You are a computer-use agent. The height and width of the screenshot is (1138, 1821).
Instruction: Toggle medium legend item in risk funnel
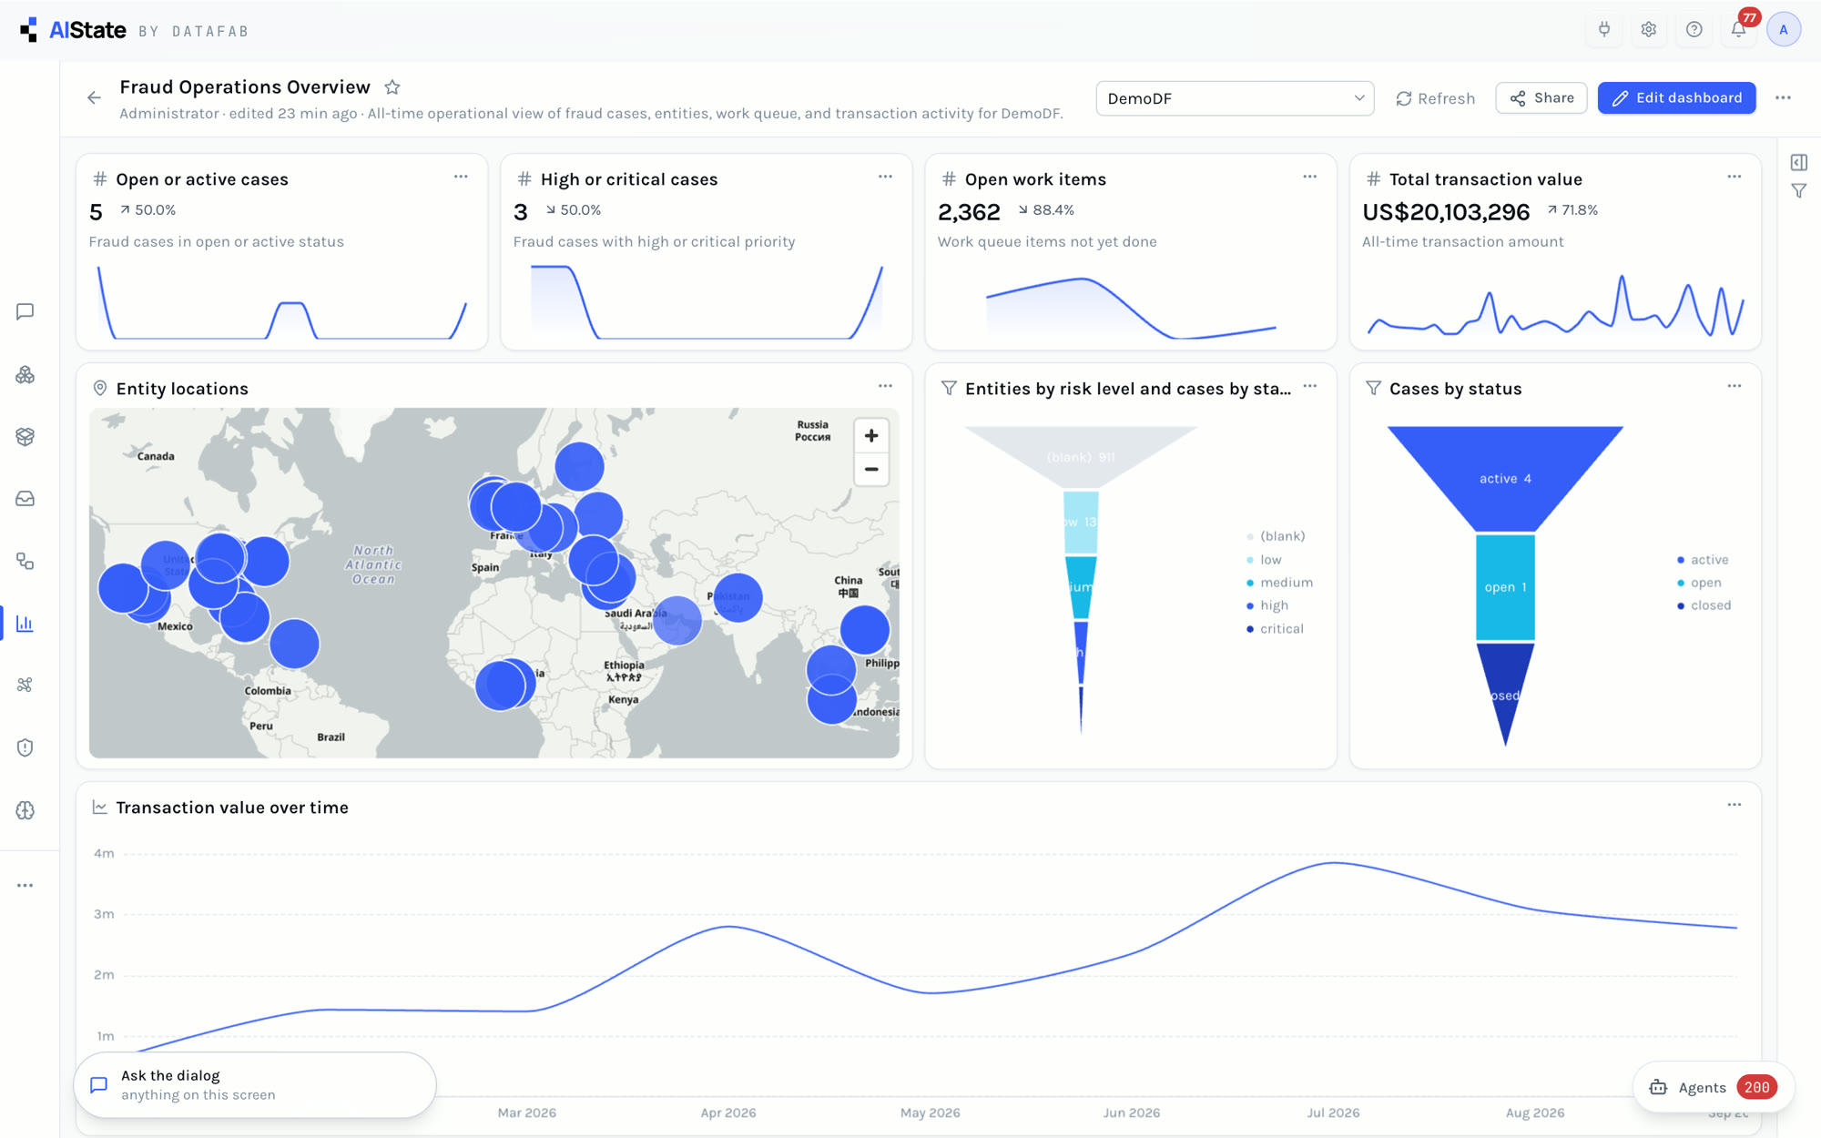1279,583
